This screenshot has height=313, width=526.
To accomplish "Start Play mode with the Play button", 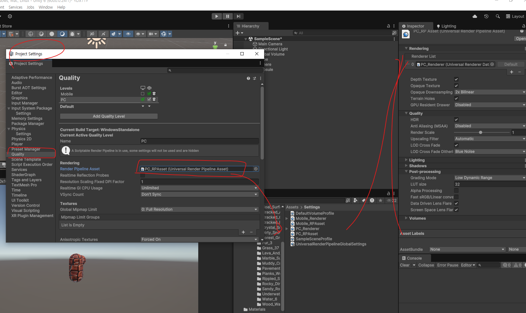I will click(x=216, y=16).
